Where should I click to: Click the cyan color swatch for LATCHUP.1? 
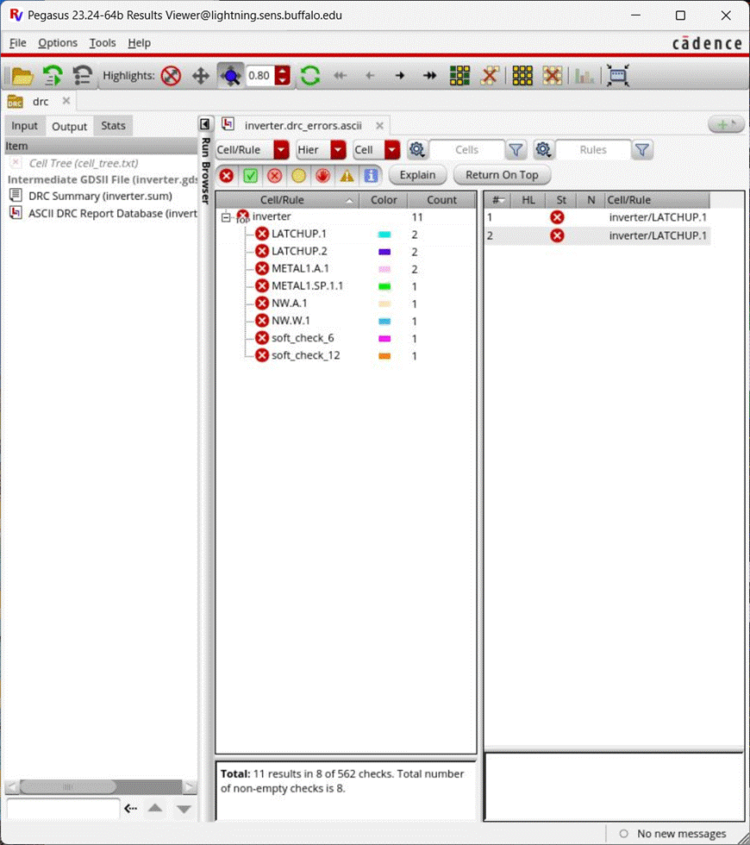pos(384,234)
